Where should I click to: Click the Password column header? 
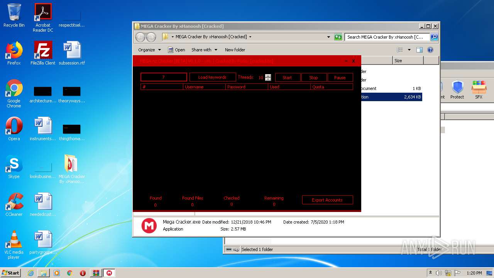coord(247,87)
